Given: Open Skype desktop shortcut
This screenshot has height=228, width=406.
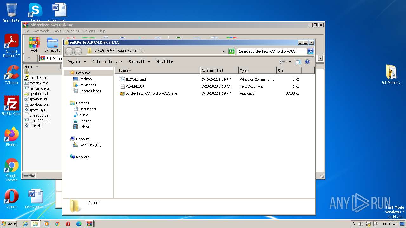Looking at the screenshot, I should (x=35, y=13).
